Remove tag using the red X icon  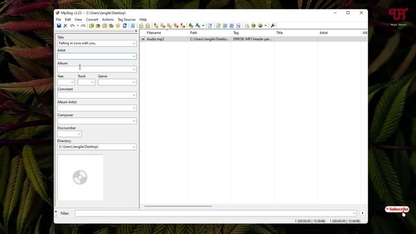[65, 26]
